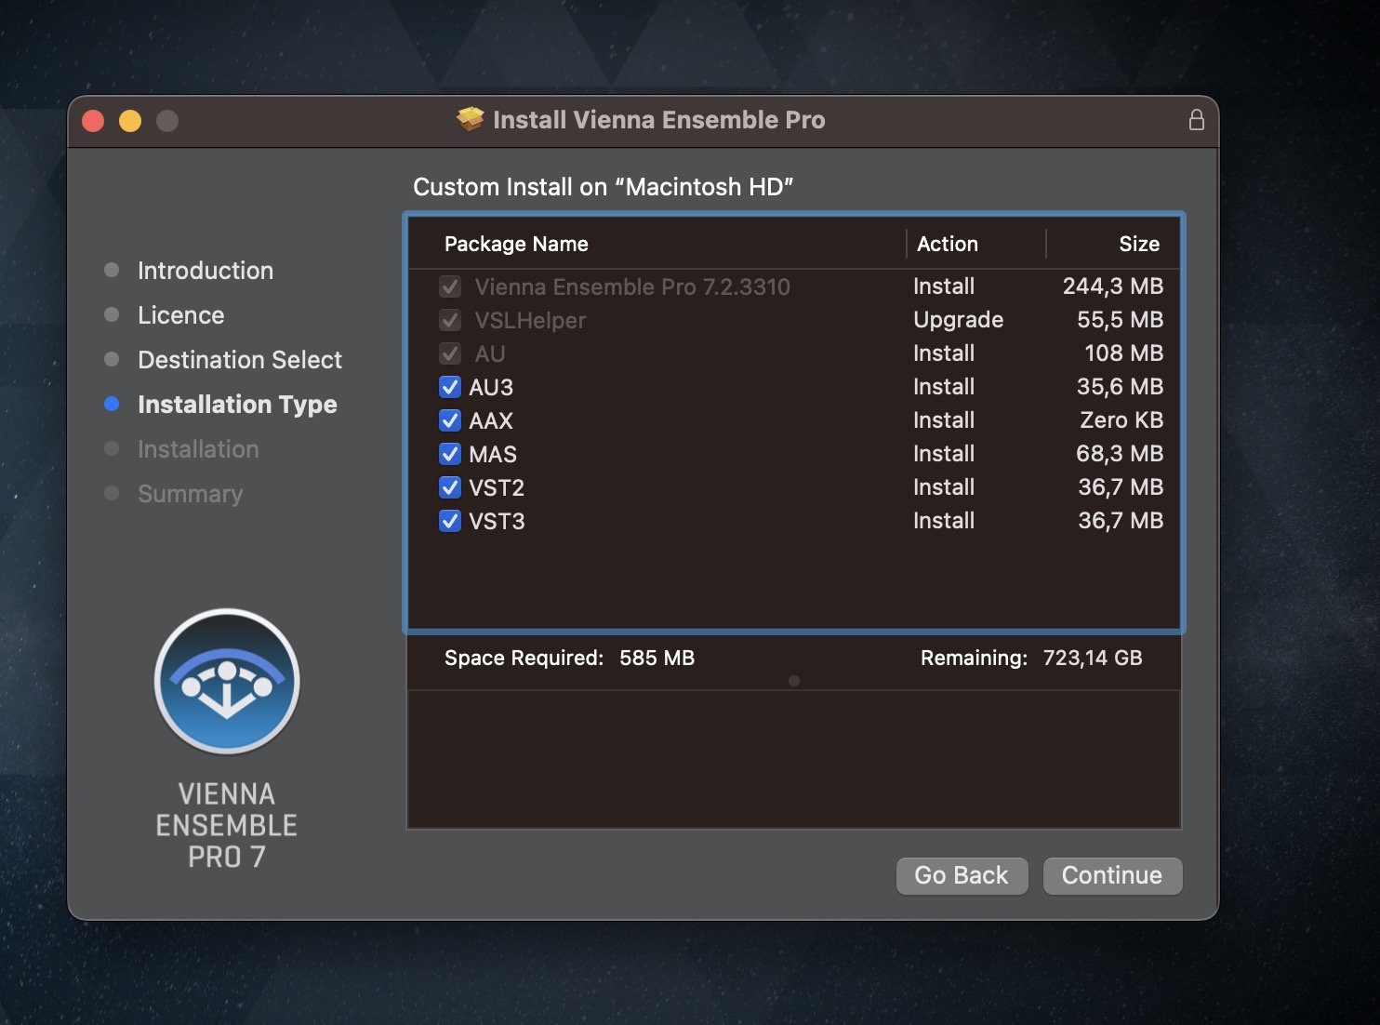This screenshot has height=1025, width=1380.
Task: Click the package description area below the list
Action: (x=794, y=759)
